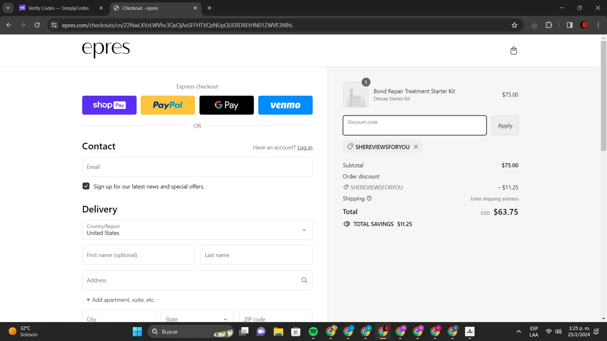
Task: Open the volume control in tray
Action: (x=558, y=331)
